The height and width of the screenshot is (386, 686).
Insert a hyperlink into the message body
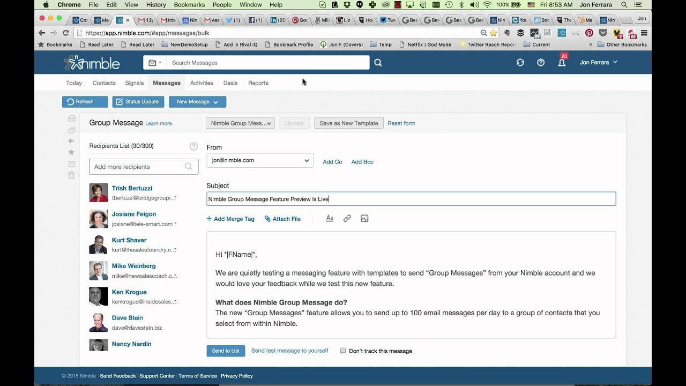pos(347,218)
